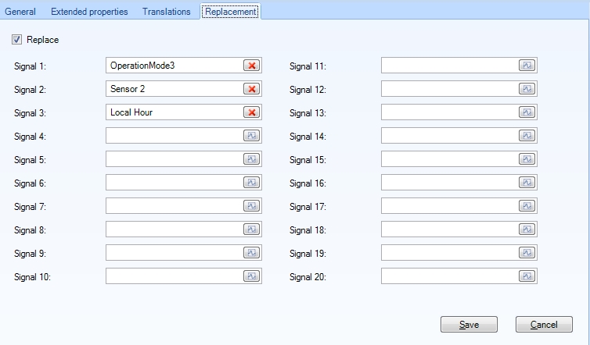Click the browse icon for Signal 20
Screen dimensions: 590x345
[x=527, y=276]
